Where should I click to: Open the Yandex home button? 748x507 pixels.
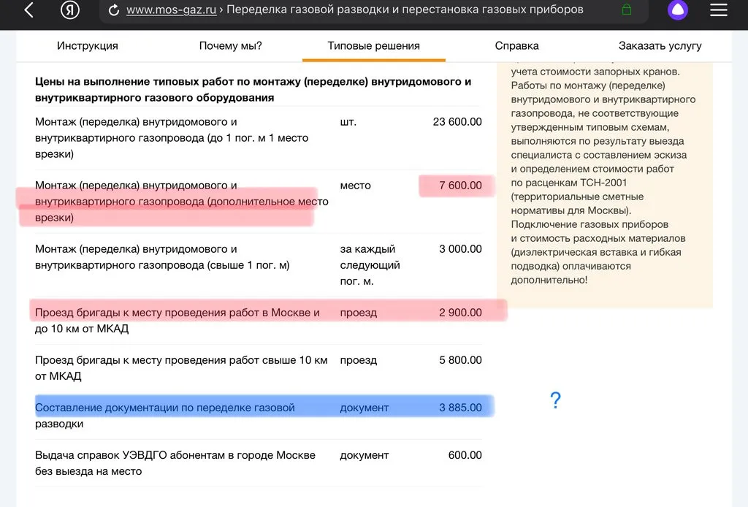pos(69,9)
